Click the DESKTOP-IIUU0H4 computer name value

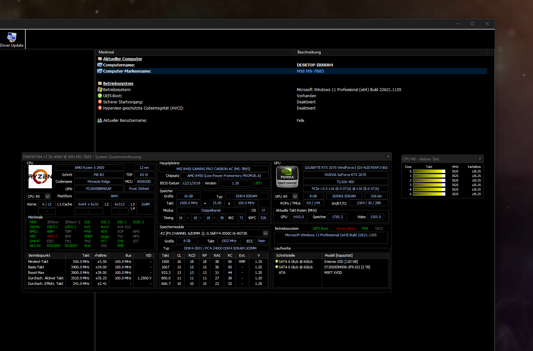[315, 65]
